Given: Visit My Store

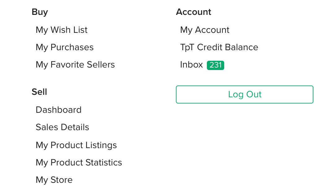Looking at the screenshot, I should [54, 180].
